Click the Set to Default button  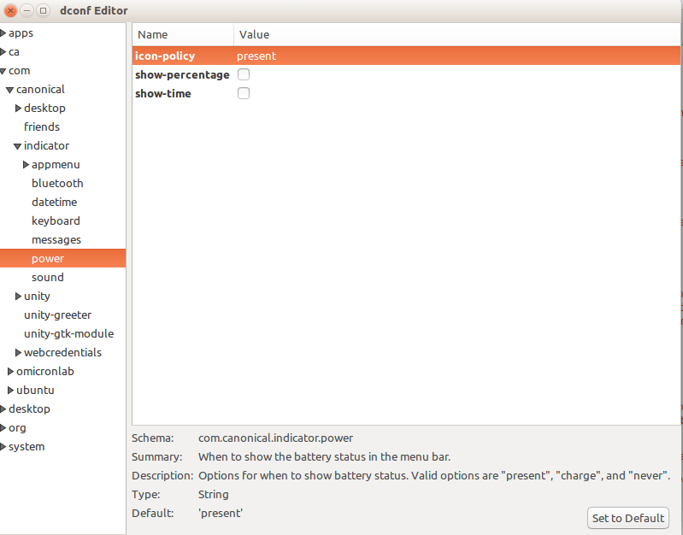(628, 518)
